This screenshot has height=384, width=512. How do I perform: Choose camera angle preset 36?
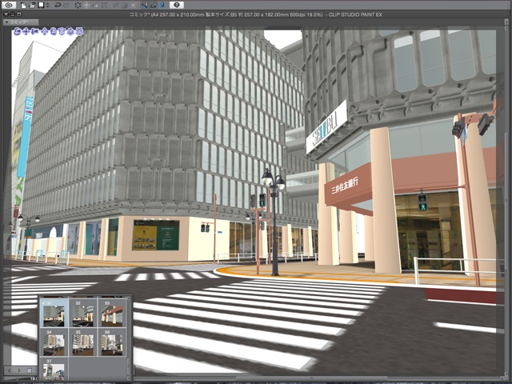(112, 343)
